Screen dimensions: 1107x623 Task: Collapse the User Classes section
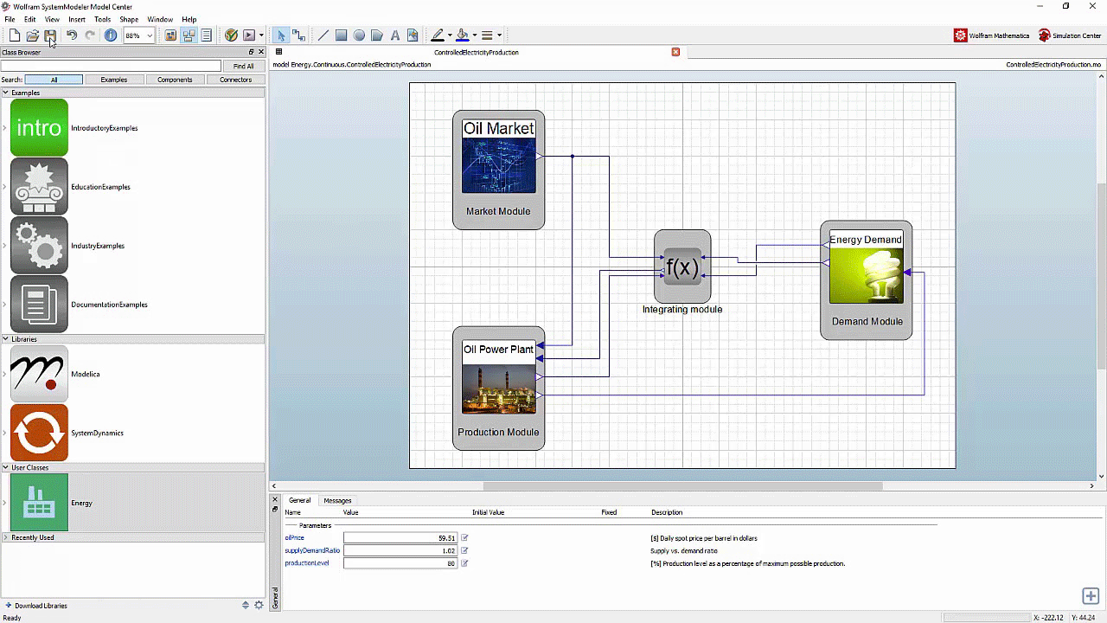(5, 467)
